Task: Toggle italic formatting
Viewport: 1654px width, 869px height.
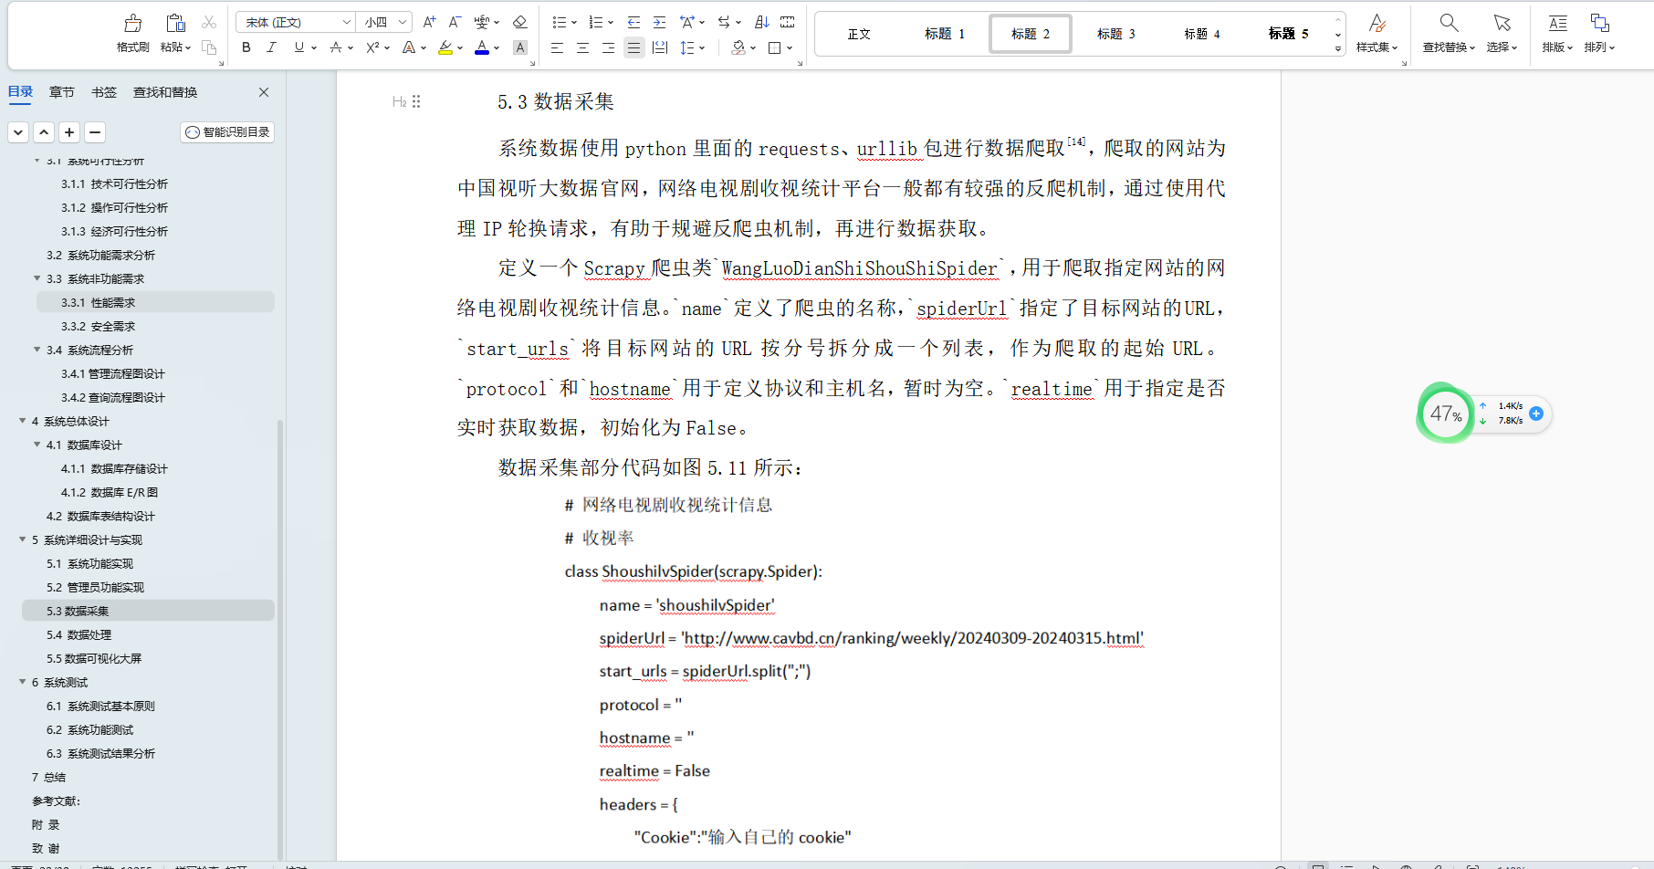Action: pyautogui.click(x=271, y=47)
